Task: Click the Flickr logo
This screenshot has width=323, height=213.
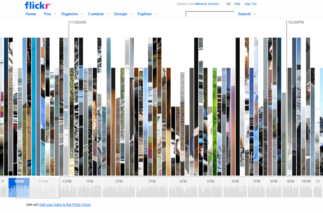Action: (38, 5)
